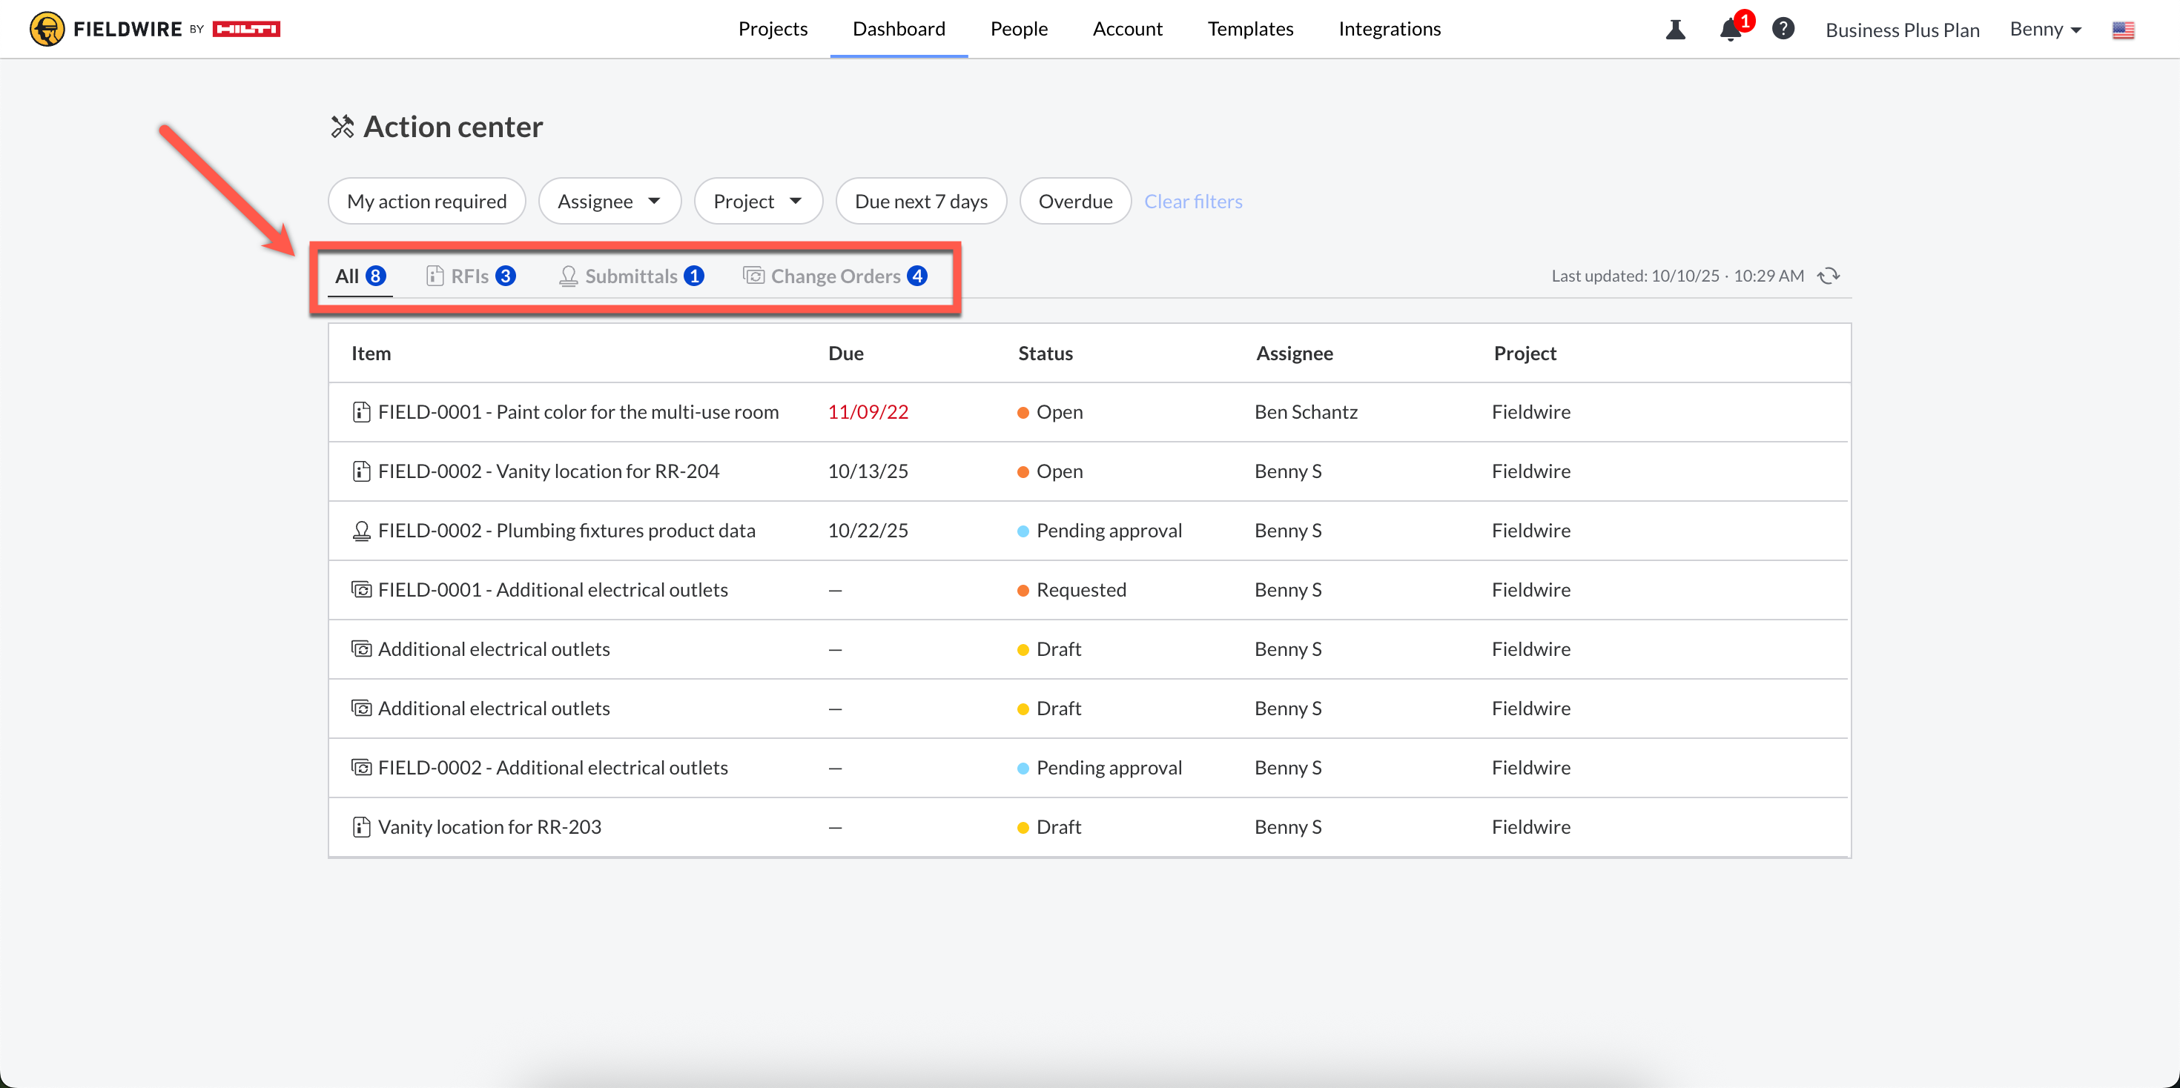Toggle the Overdue filter chip
The image size is (2180, 1088).
point(1074,202)
